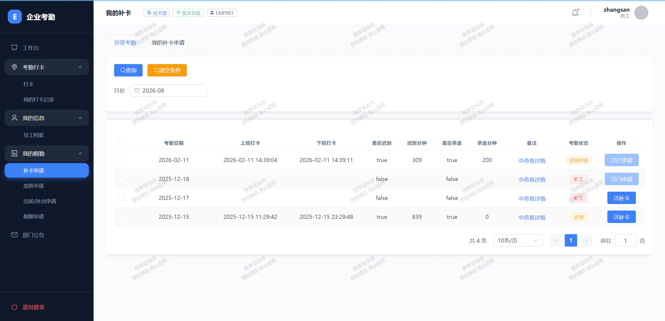Open the notification bell
665x321 pixels.
[x=575, y=13]
